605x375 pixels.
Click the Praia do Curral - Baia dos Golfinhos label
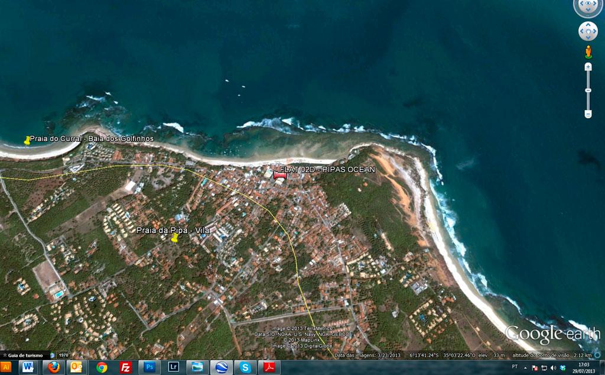coord(92,138)
